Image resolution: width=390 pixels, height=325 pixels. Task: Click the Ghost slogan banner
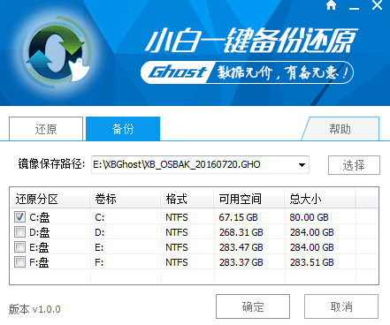pyautogui.click(x=247, y=72)
